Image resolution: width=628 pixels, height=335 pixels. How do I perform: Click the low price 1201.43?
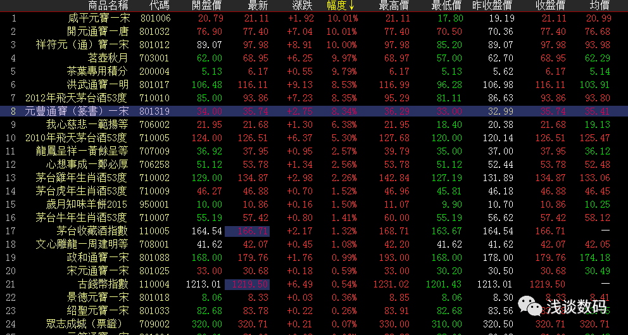(x=444, y=284)
